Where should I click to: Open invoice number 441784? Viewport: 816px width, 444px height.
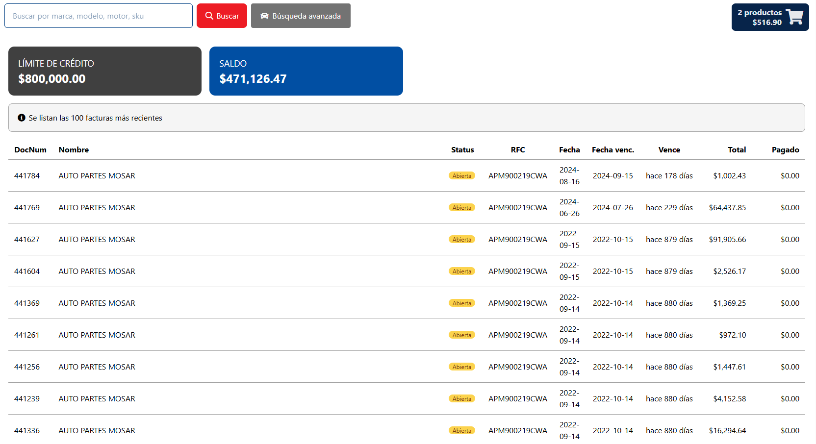27,176
